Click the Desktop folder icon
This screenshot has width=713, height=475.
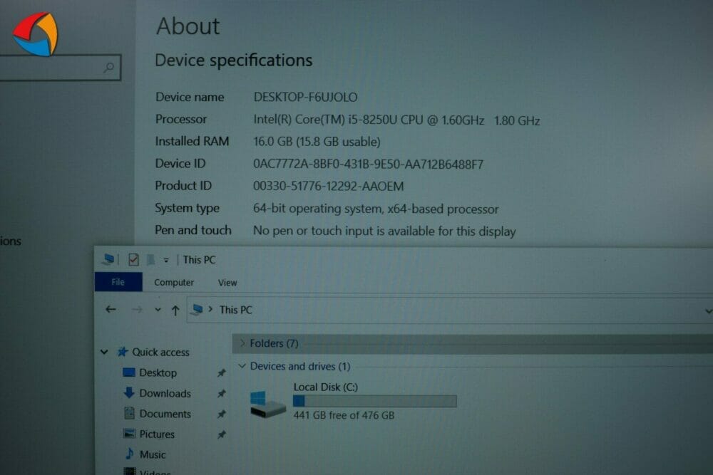click(x=129, y=372)
